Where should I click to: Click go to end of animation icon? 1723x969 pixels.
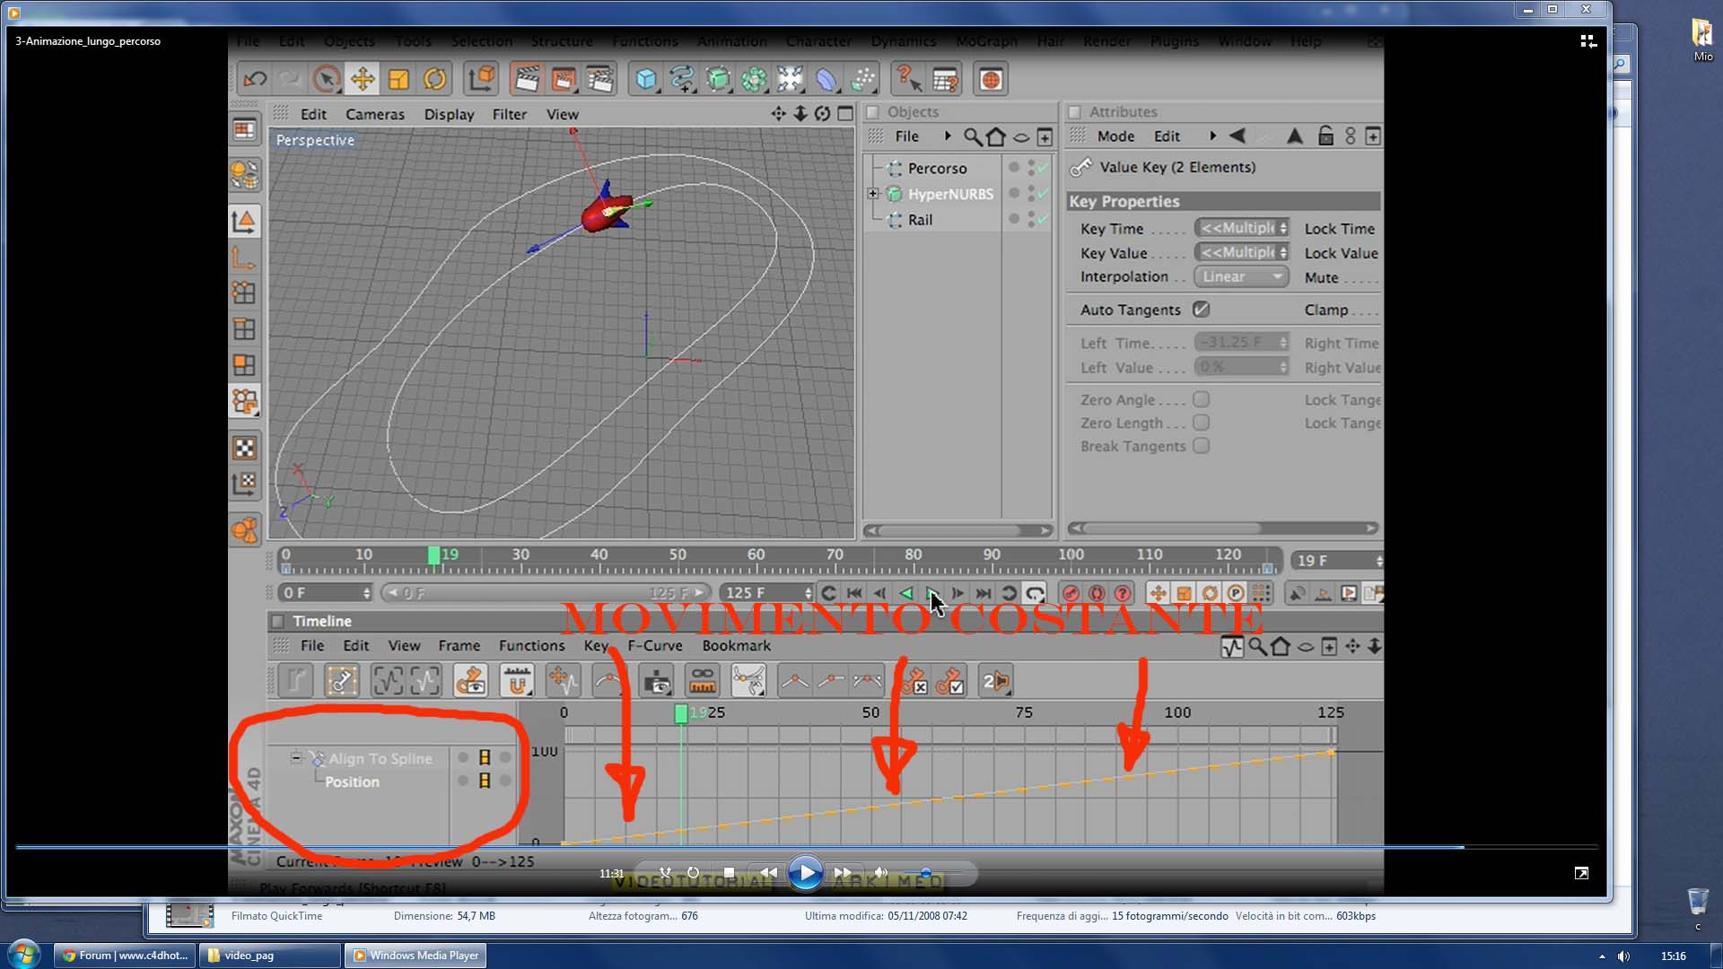pyautogui.click(x=984, y=593)
